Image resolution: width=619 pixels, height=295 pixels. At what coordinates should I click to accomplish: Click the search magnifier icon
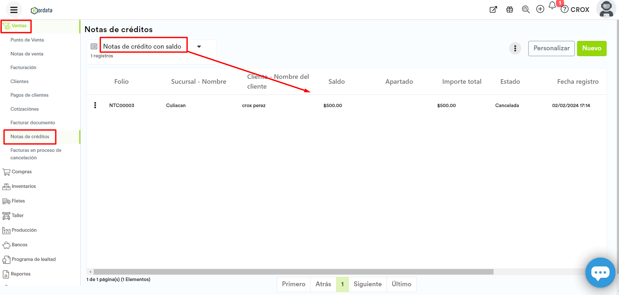click(x=525, y=9)
